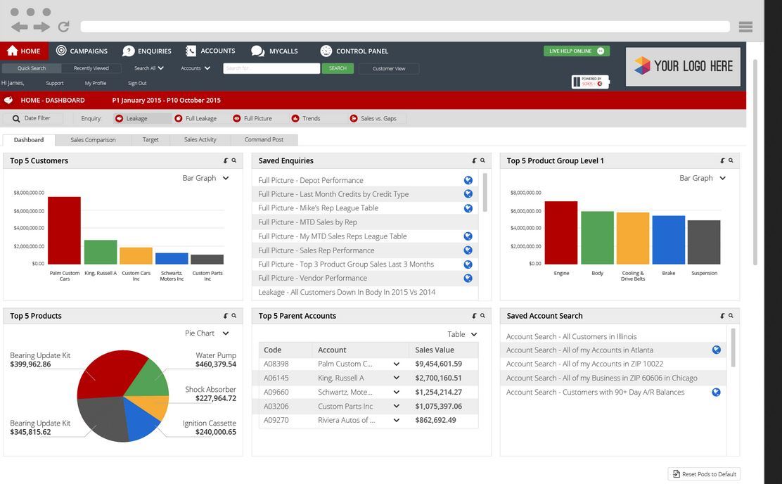Click the Home house icon
Screen dimensions: 782x484
12,51
